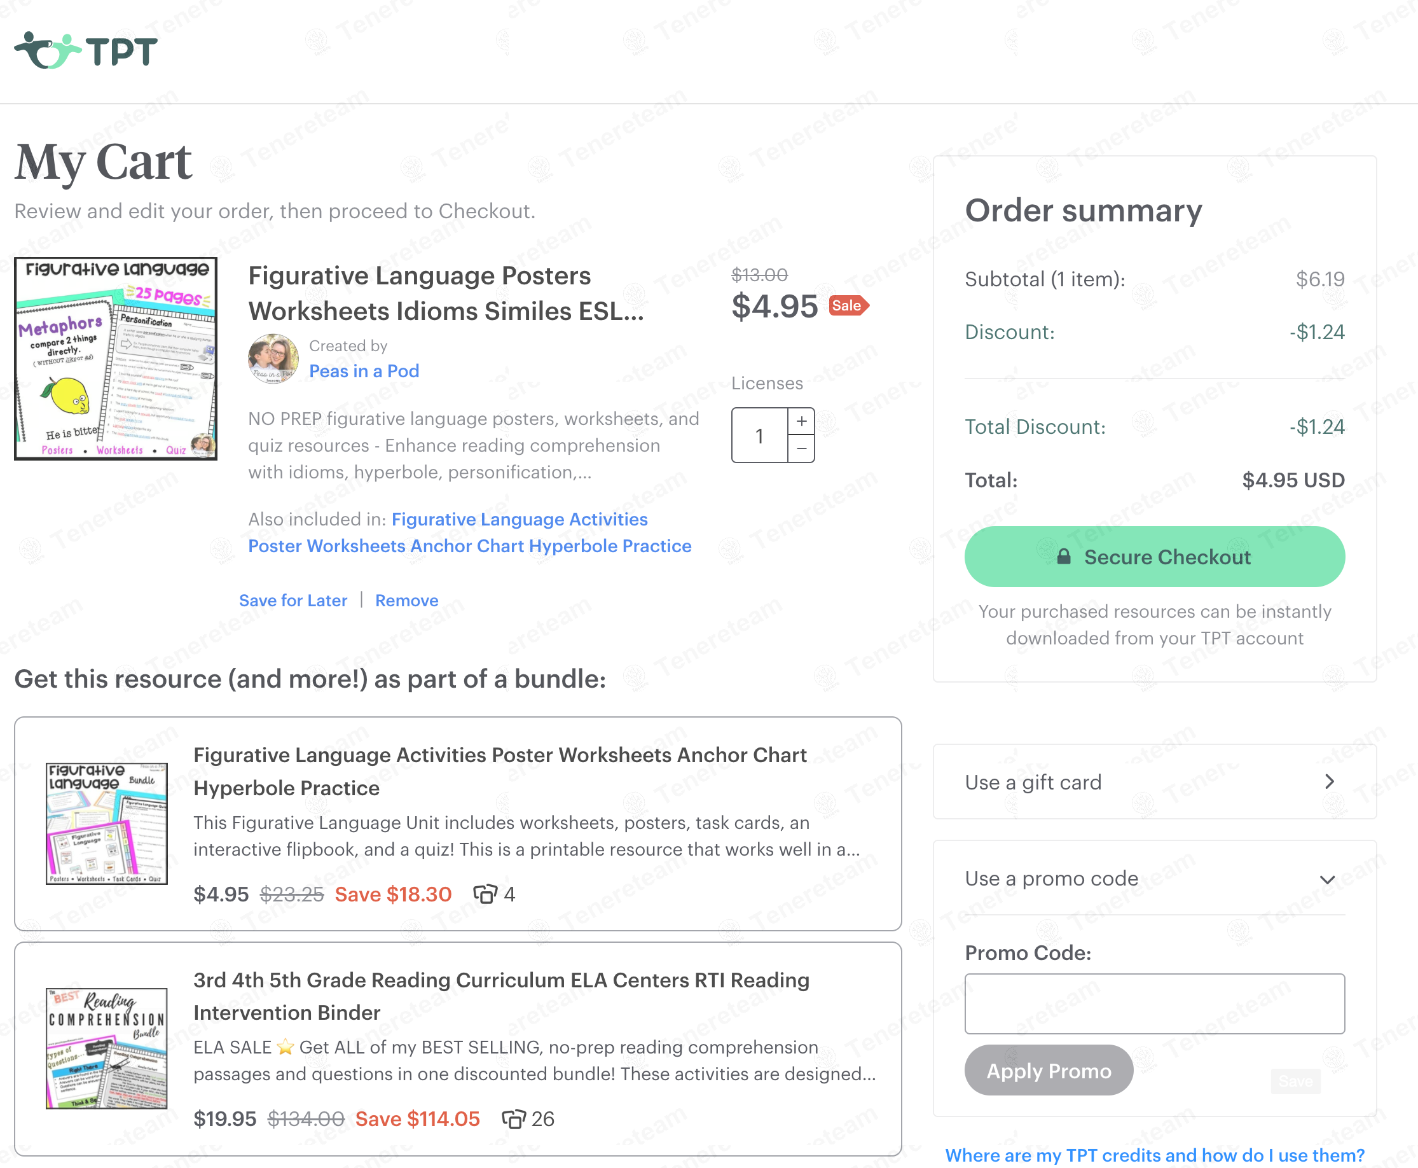Image resolution: width=1418 pixels, height=1168 pixels.
Task: Click the TPT logo
Action: click(x=86, y=50)
